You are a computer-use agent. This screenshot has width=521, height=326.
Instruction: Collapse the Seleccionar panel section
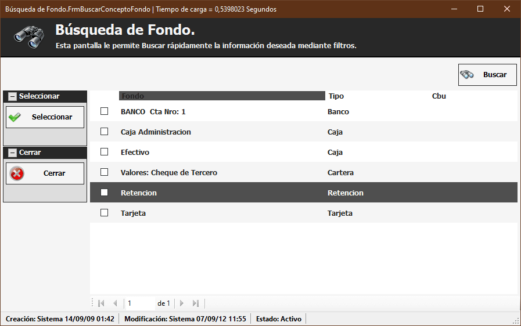pos(12,96)
